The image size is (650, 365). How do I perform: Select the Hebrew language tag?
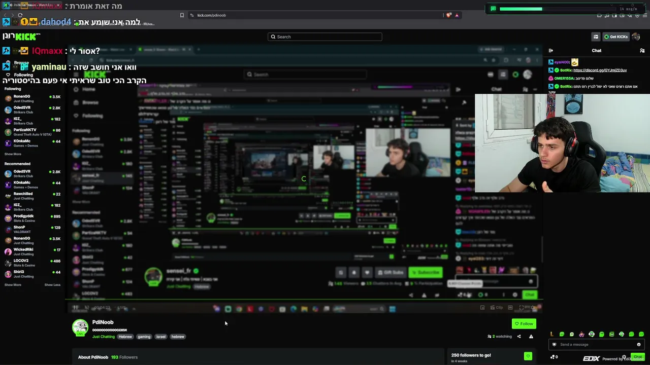125,337
